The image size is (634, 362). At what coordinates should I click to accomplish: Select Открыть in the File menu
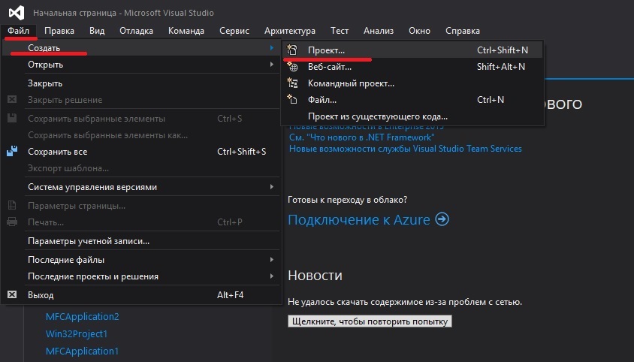140,65
